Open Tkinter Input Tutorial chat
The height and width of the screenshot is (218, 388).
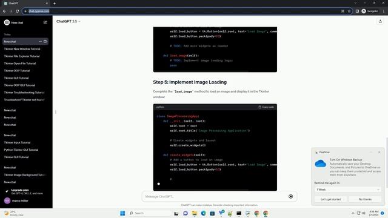[17, 143]
